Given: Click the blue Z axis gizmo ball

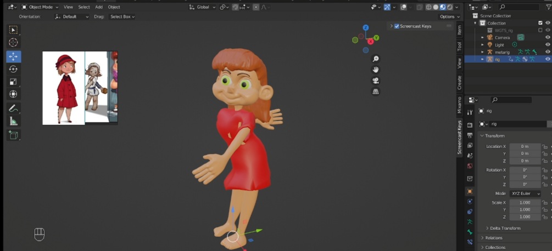Looking at the screenshot, I should (x=366, y=27).
